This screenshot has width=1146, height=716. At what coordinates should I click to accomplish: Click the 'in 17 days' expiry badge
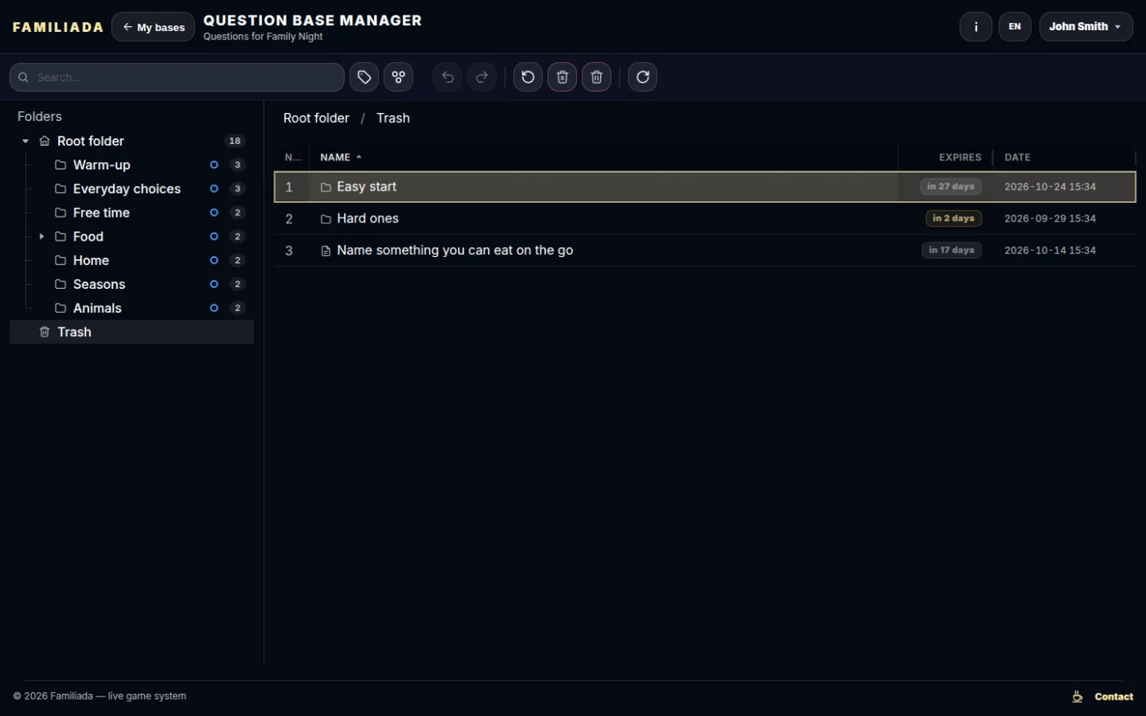point(951,250)
